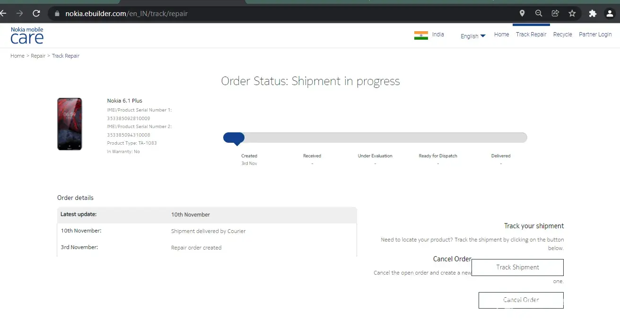Open Recycle in top navigation
This screenshot has height=328, width=620.
pos(562,35)
